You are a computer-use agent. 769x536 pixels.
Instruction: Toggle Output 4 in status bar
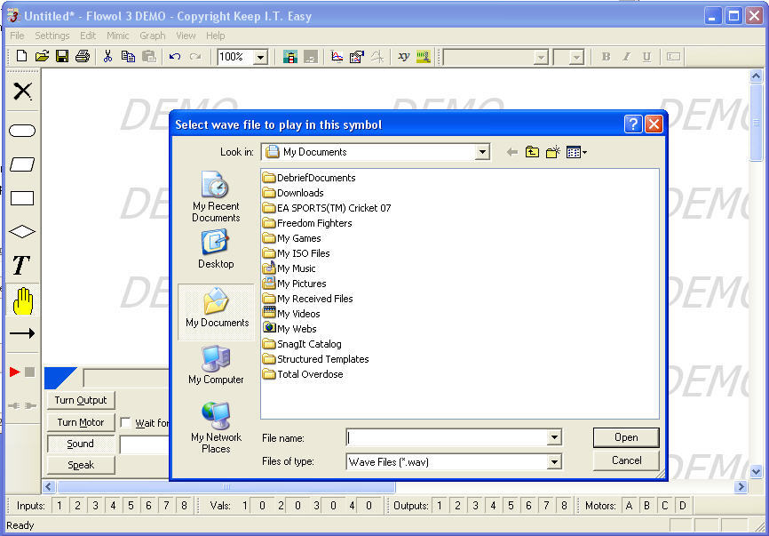click(x=493, y=505)
